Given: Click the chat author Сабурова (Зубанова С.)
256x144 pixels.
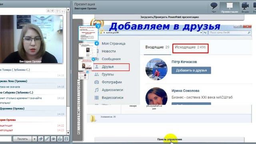Looking at the screenshot, I should pyautogui.click(x=16, y=92).
